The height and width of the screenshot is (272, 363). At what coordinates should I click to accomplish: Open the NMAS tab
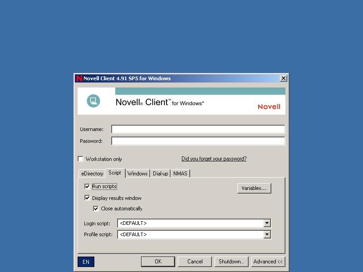coord(180,174)
